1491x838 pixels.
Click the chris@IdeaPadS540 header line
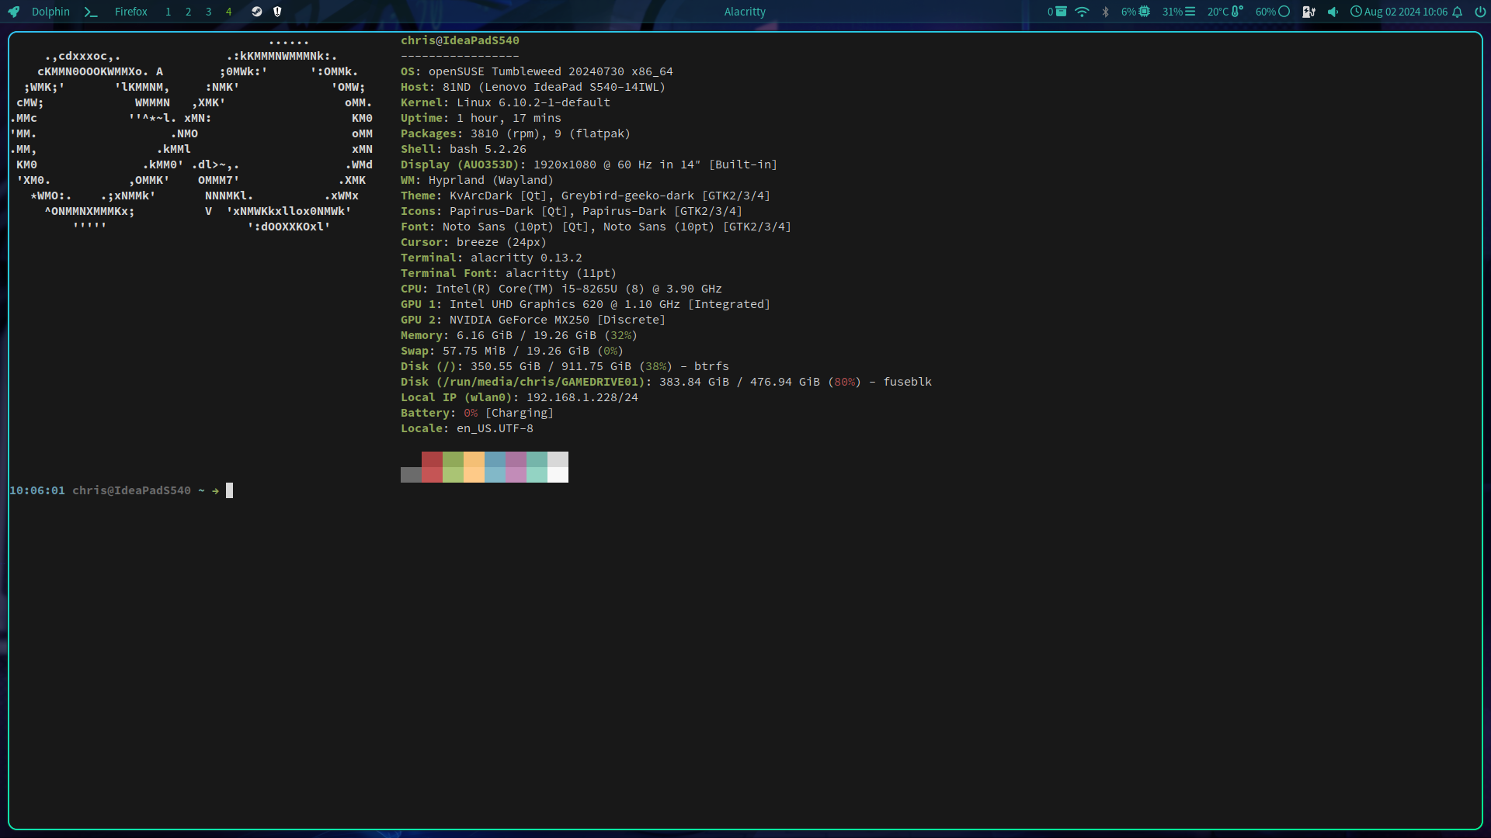[x=460, y=40]
